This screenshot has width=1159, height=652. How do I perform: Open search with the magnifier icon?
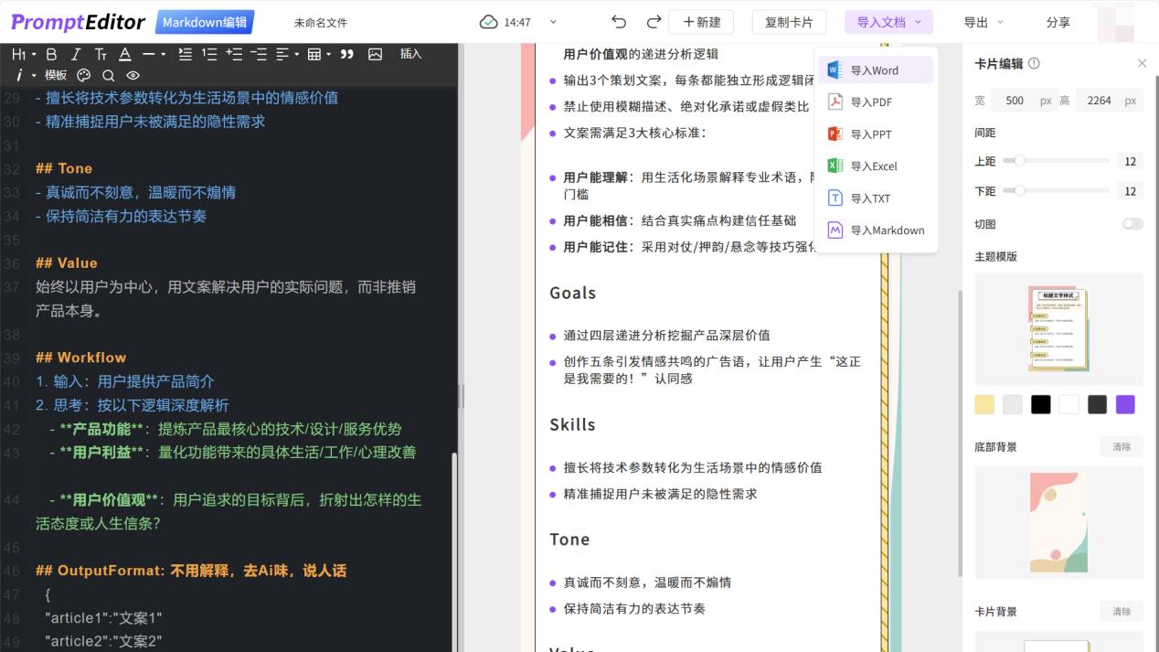pyautogui.click(x=108, y=75)
